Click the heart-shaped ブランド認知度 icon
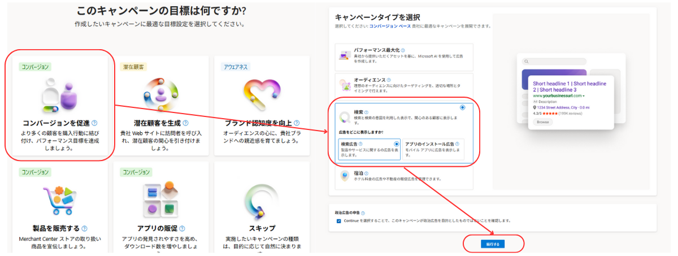This screenshot has width=678, height=256. tap(261, 94)
